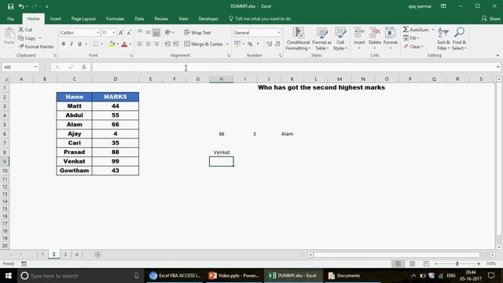Collapse the ribbon

(497, 56)
